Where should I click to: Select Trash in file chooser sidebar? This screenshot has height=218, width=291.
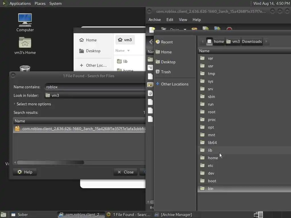tap(175, 72)
